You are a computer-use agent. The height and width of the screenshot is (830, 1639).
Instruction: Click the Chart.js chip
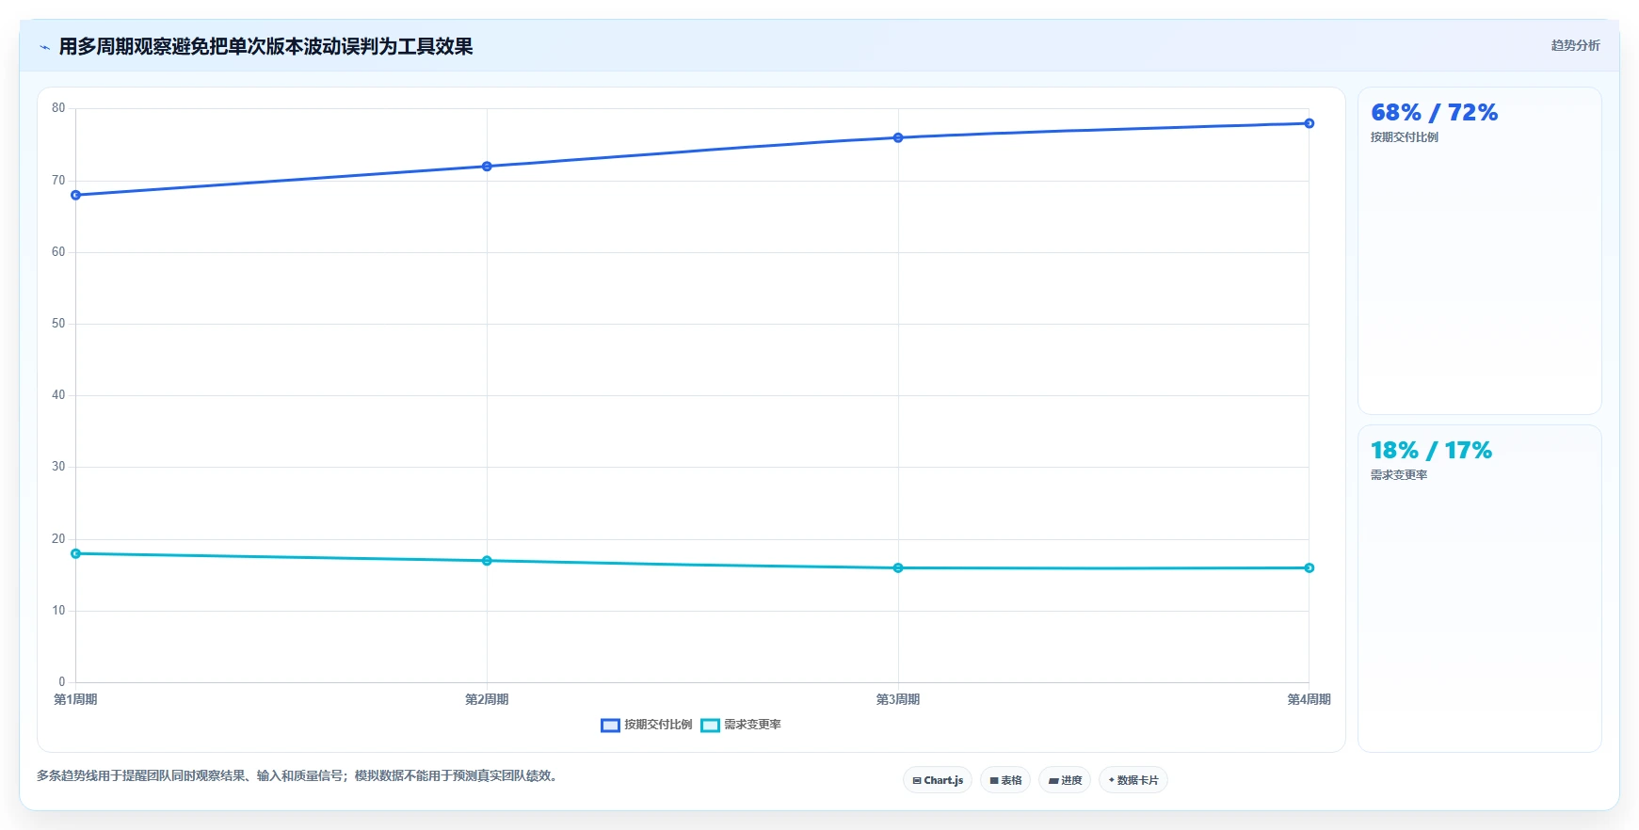click(x=938, y=780)
